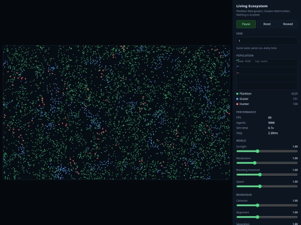
Task: Select the Plankton legend label
Action: click(x=245, y=94)
